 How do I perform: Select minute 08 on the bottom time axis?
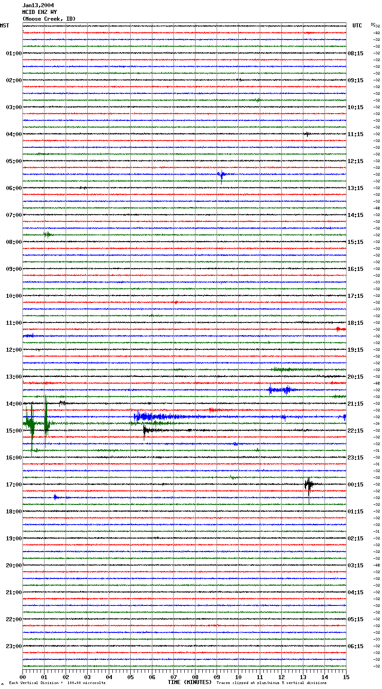[x=195, y=677]
